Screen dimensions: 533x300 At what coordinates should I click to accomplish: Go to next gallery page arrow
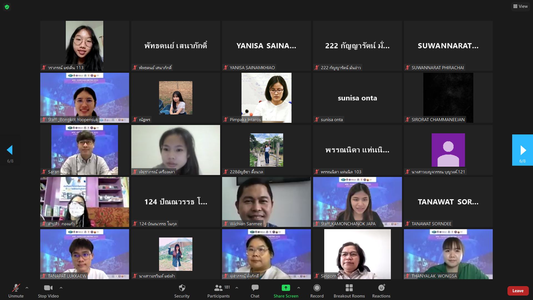[522, 150]
